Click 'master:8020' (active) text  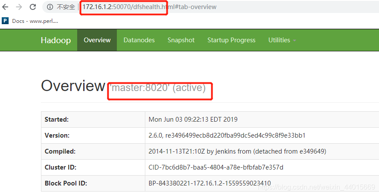[158, 88]
